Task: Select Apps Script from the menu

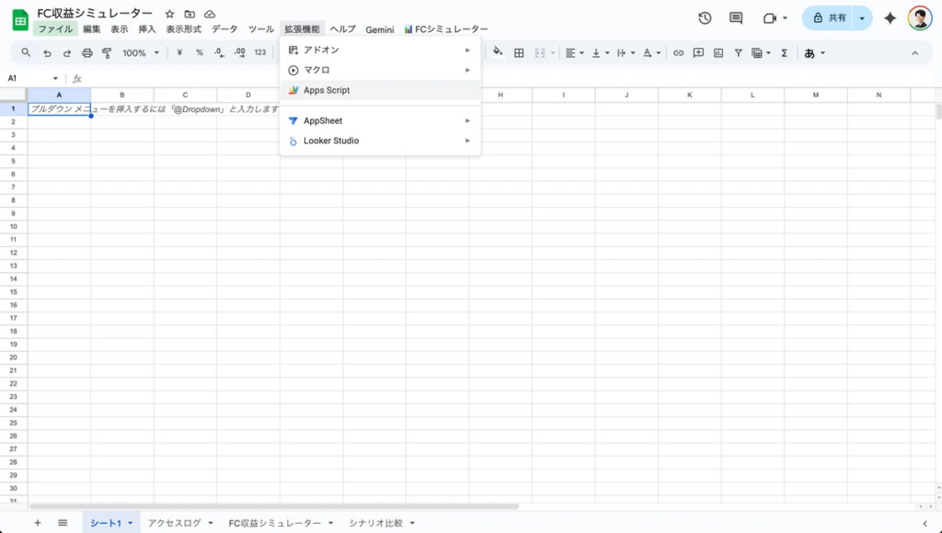Action: click(327, 90)
